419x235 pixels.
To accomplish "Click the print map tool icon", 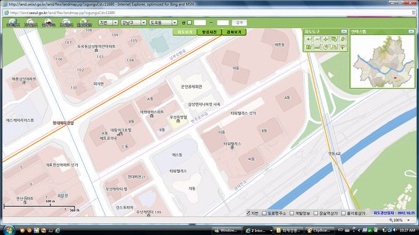I will pos(334,47).
